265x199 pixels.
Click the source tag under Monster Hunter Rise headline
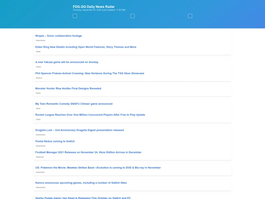click(38, 93)
